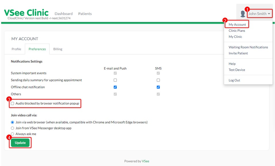The width and height of the screenshot is (275, 166).
Task: Click the John Smith user name
Action: click(x=257, y=14)
